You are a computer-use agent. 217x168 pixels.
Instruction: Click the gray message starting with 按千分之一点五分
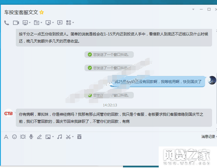tap(114, 37)
